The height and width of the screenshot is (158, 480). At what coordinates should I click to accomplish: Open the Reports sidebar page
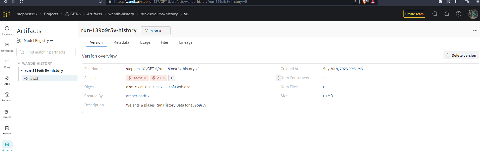(7, 130)
